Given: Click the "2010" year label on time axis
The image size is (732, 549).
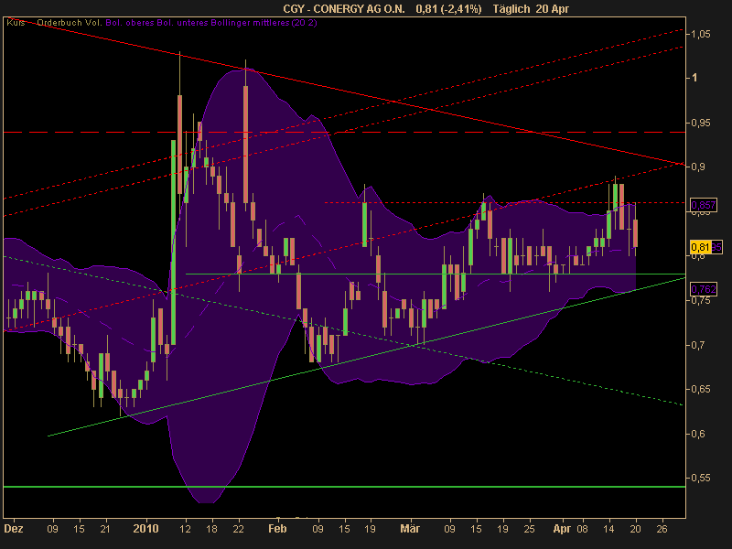Looking at the screenshot, I should point(145,529).
